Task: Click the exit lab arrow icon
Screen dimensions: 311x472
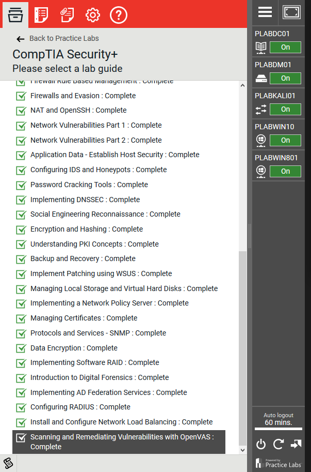Action: click(296, 444)
